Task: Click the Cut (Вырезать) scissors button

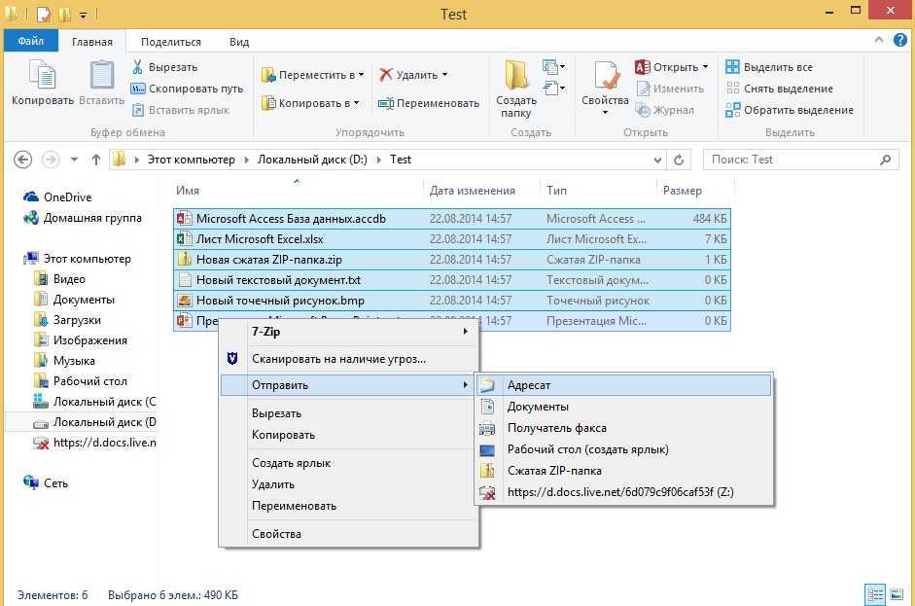Action: (x=164, y=67)
